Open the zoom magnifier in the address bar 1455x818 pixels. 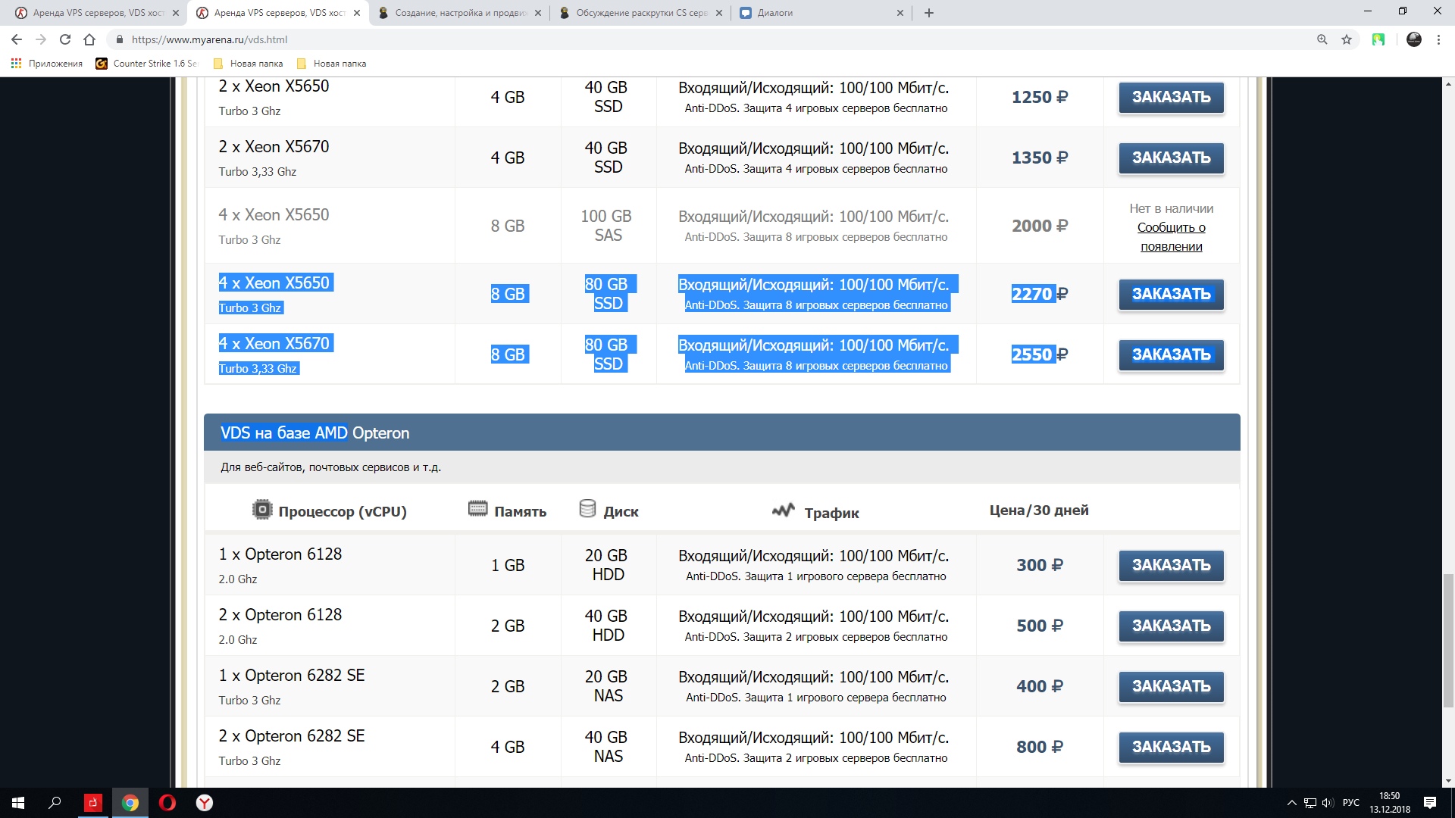[1322, 39]
